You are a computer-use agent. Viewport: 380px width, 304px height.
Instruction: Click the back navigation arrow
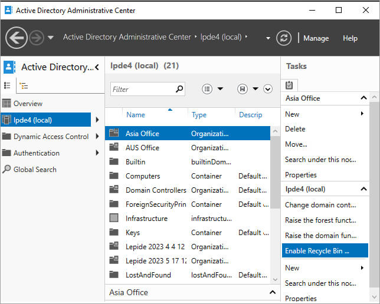17,38
